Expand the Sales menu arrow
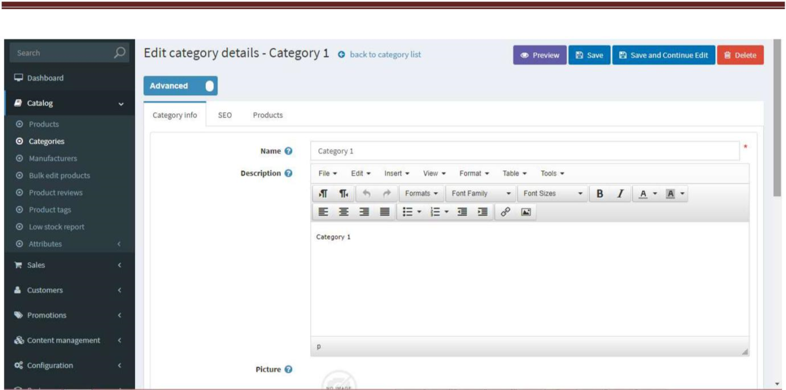 [119, 265]
